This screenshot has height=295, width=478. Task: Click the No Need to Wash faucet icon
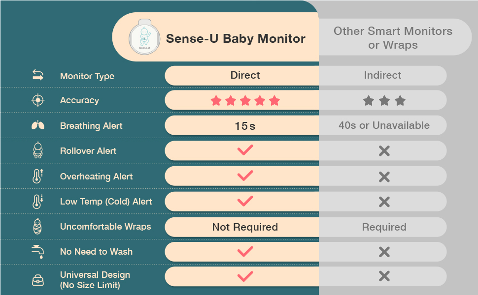38,252
